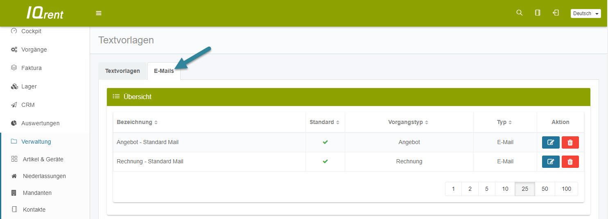Click Typ 'E-Mail' in Angebot row
The height and width of the screenshot is (219, 608).
point(505,142)
